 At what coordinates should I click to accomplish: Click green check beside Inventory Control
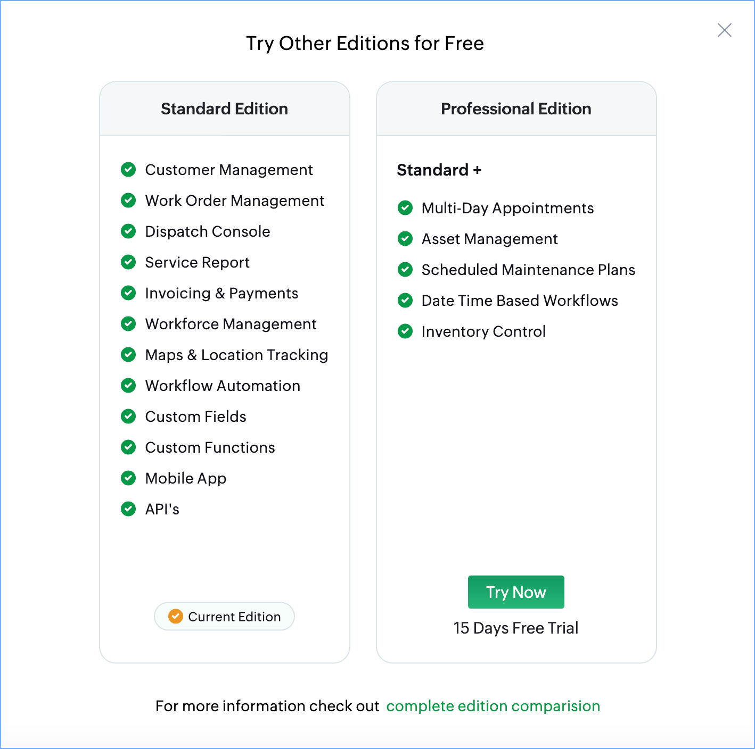(x=405, y=331)
